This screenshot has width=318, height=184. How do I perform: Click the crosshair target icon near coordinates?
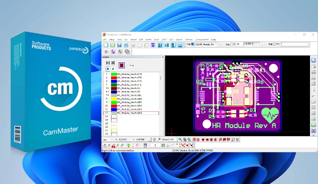(154, 140)
